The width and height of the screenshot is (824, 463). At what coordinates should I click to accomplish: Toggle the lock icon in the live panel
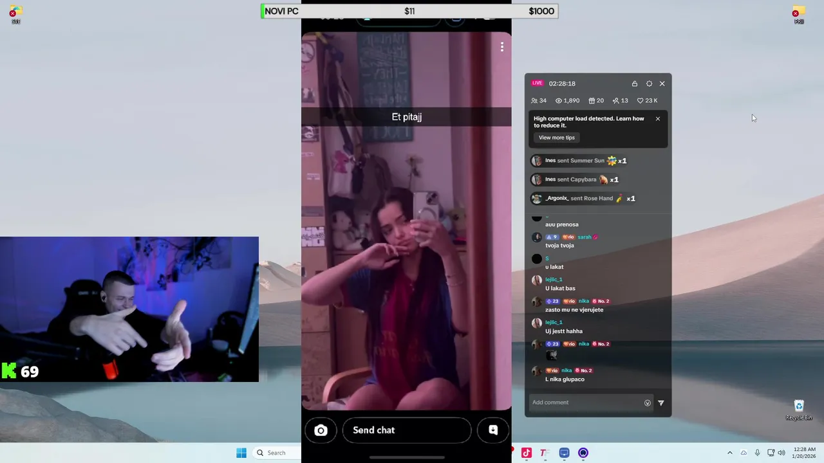pos(635,84)
